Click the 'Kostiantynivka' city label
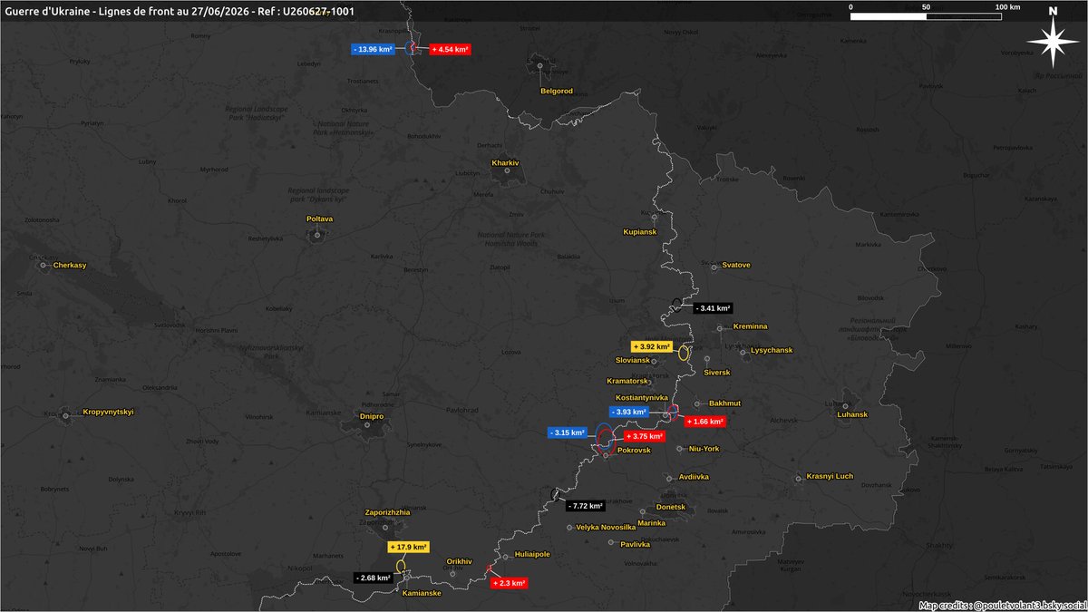 pos(641,397)
